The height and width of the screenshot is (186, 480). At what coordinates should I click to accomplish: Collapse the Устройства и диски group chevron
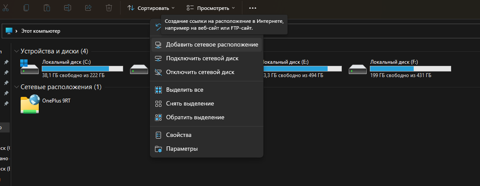pos(17,51)
